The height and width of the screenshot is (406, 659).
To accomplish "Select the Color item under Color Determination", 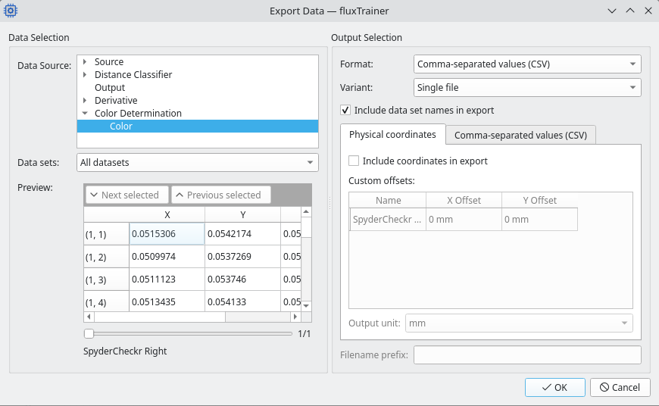I will pyautogui.click(x=198, y=126).
